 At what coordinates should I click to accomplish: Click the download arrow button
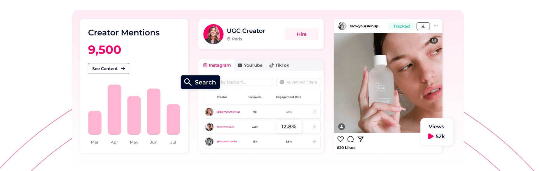pyautogui.click(x=423, y=26)
